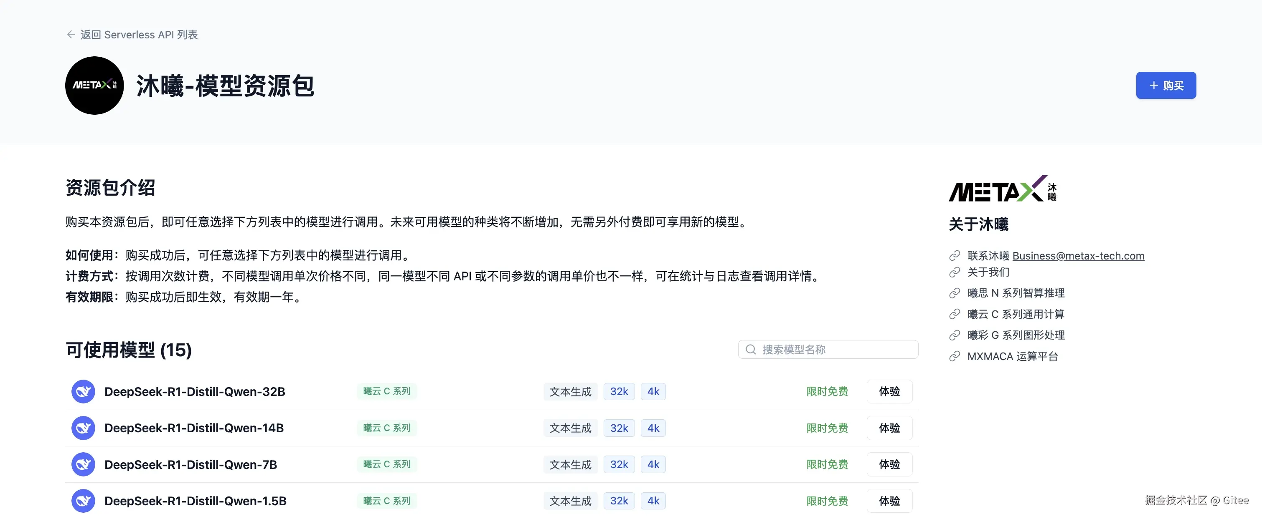1262x519 pixels.
Task: Click the DeepSeek-R1-Distill-Qwen-1.5B model icon
Action: click(x=83, y=500)
